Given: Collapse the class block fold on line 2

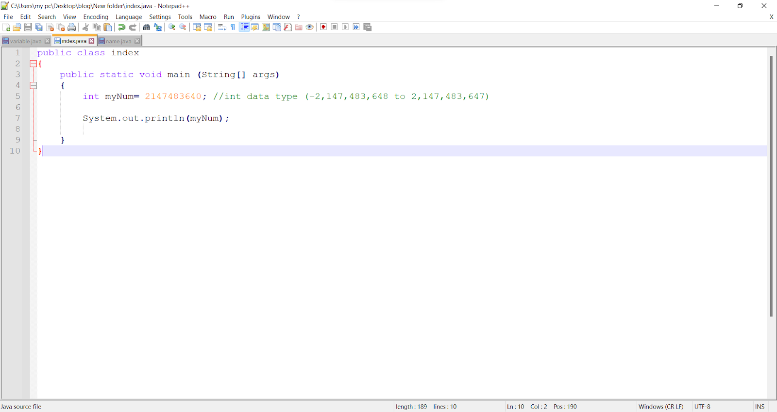Looking at the screenshot, I should coord(33,63).
